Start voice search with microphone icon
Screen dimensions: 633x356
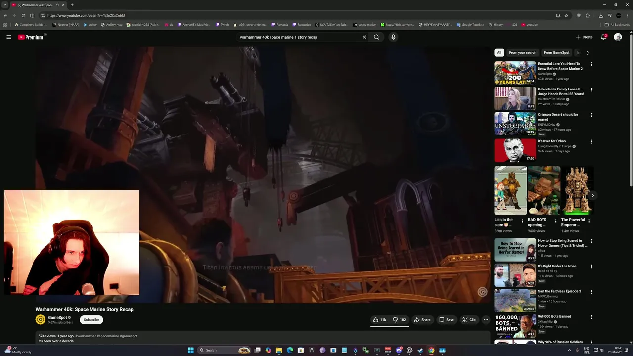tap(393, 37)
